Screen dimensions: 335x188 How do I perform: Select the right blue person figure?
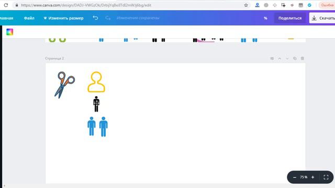[104, 126]
